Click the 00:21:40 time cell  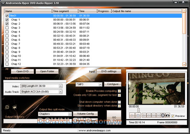coord(84,60)
